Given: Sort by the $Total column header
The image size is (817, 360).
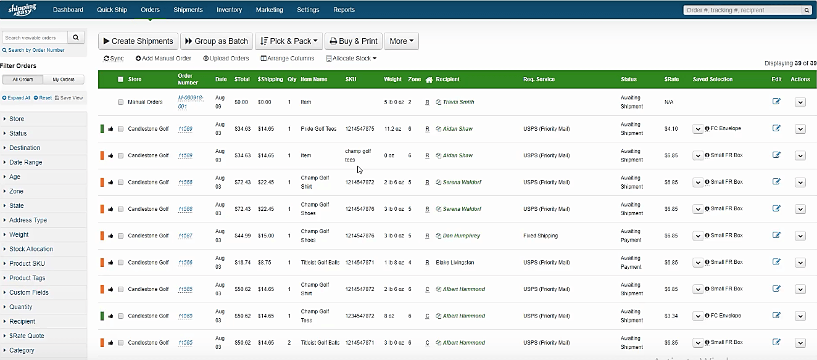Looking at the screenshot, I should [242, 80].
